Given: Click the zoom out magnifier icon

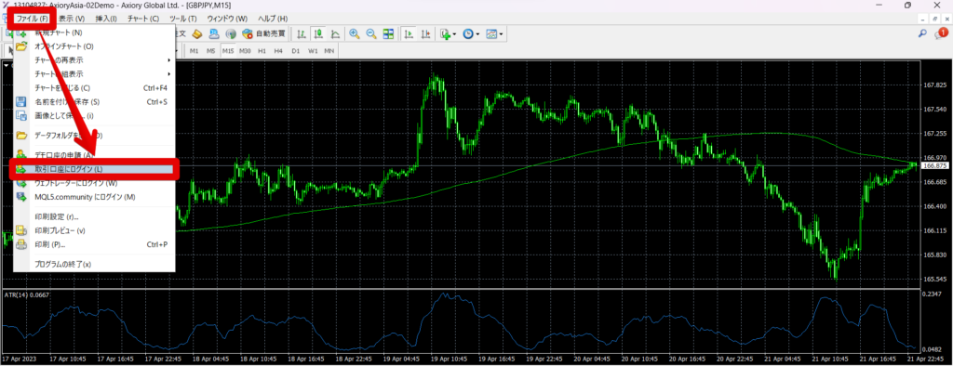Looking at the screenshot, I should 370,33.
